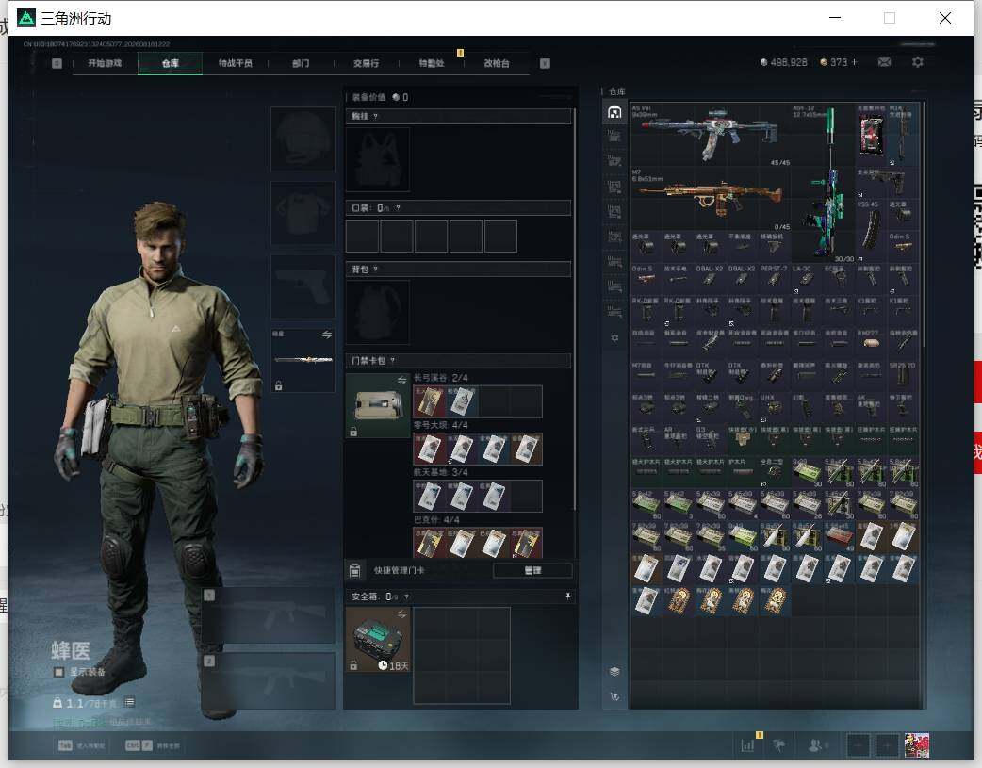Select the AS Val rifle in stash
Viewport: 982px width, 768px height.
[711, 135]
